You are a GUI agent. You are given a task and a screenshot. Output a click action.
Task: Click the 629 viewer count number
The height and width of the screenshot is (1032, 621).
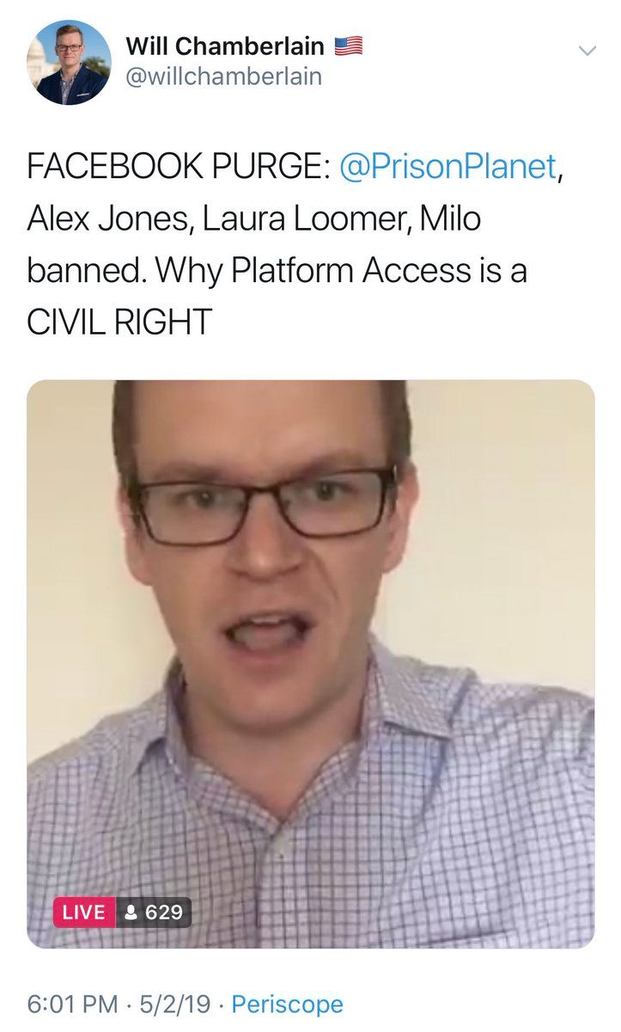(x=164, y=912)
